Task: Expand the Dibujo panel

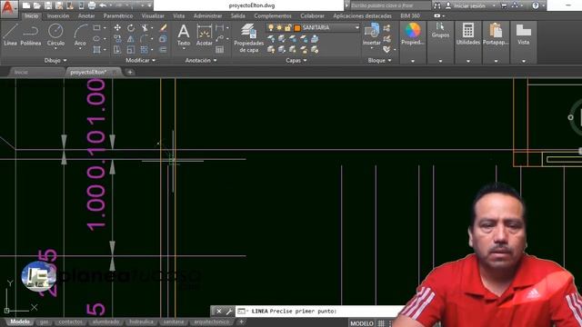Action: (55, 60)
